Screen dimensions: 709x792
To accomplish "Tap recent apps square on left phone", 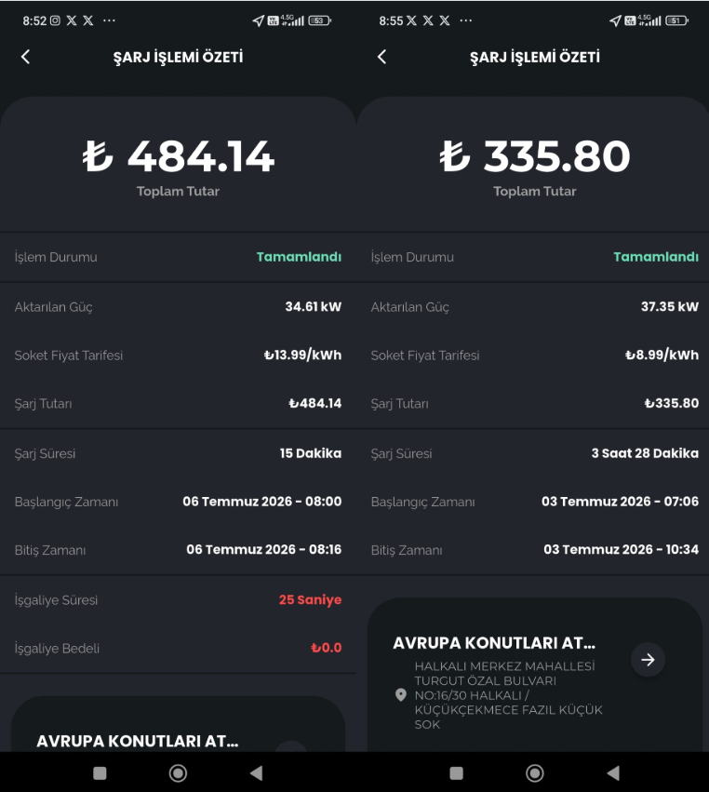I will point(100,772).
